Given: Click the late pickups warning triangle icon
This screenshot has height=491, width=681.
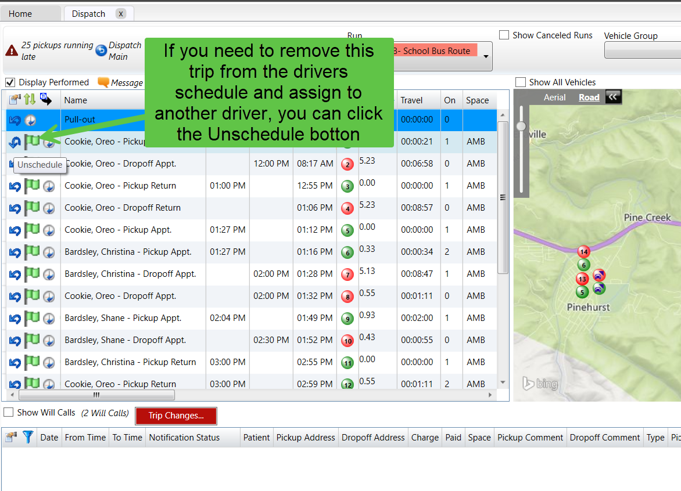Looking at the screenshot, I should tap(11, 50).
